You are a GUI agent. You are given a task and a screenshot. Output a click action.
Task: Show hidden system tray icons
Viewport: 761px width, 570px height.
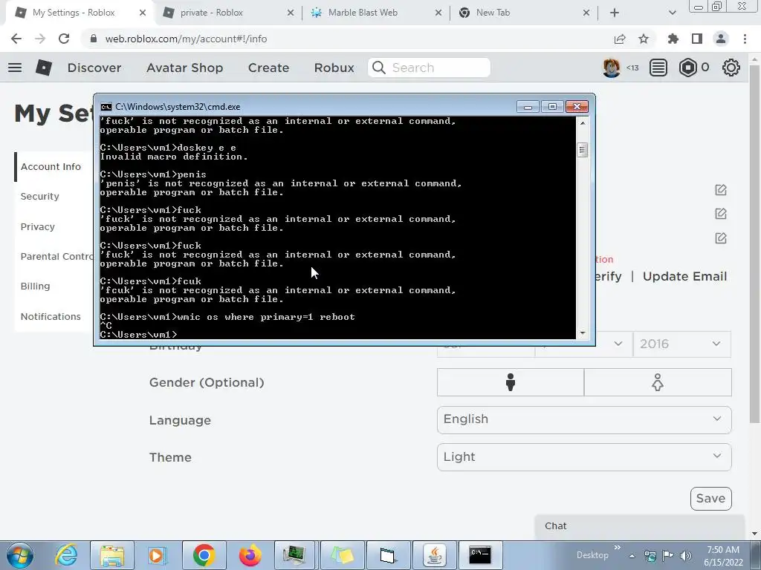click(x=632, y=556)
